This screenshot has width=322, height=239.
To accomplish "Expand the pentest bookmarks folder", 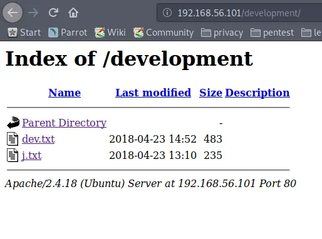I will pyautogui.click(x=272, y=33).
